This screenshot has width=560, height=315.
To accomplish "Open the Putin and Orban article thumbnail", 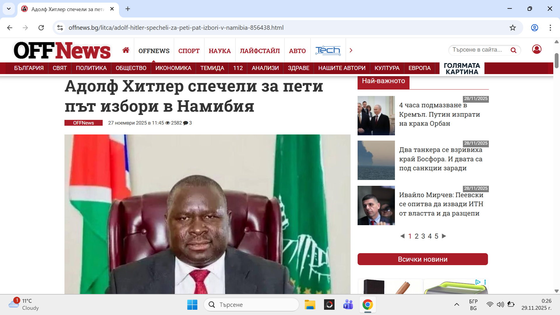I will (376, 116).
